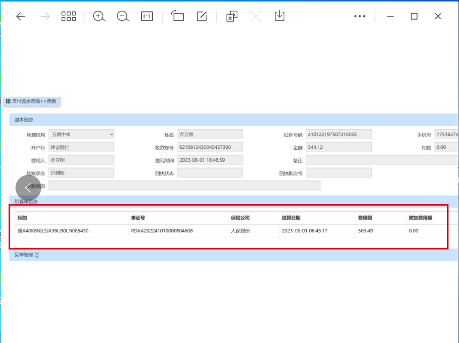Go to previous image with the round arrow button
459x343 pixels.
tap(28, 187)
